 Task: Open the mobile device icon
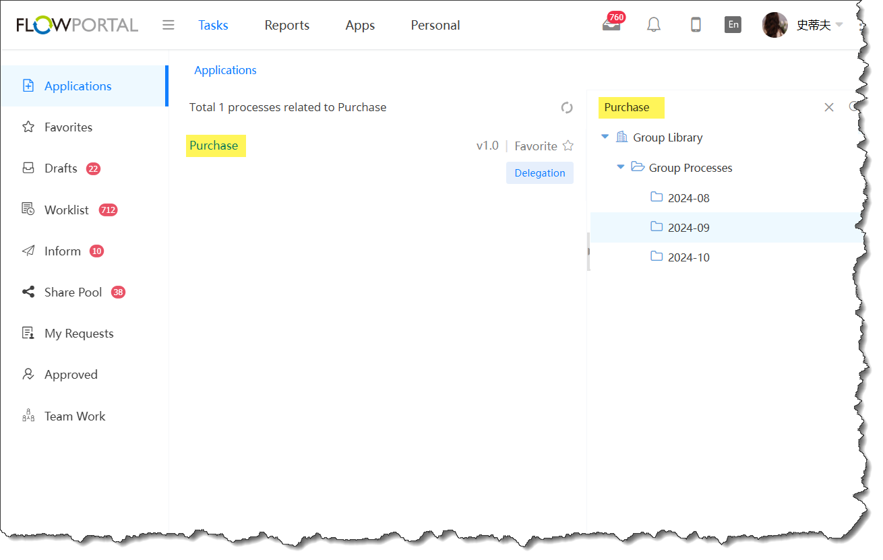[x=696, y=25]
